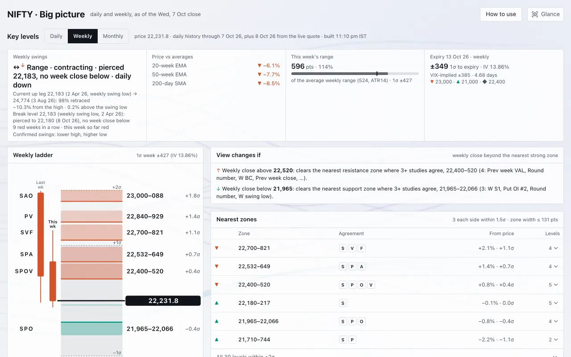Click the green up triangle beside 21,965–22,066 zone

[x=217, y=321]
